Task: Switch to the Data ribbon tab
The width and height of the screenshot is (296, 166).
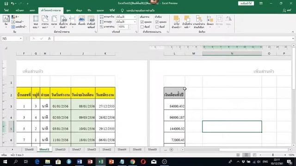Action: point(79,11)
